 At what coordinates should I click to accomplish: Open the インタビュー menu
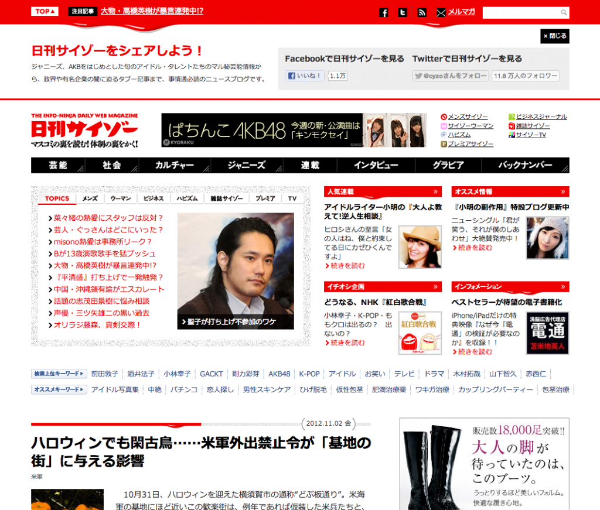click(x=376, y=165)
